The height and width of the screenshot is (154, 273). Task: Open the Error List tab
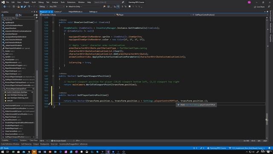pyautogui.click(x=54, y=144)
